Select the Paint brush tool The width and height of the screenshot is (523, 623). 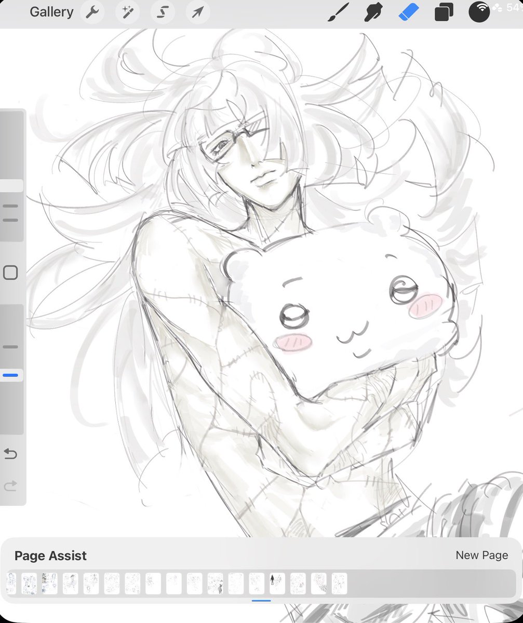(338, 12)
